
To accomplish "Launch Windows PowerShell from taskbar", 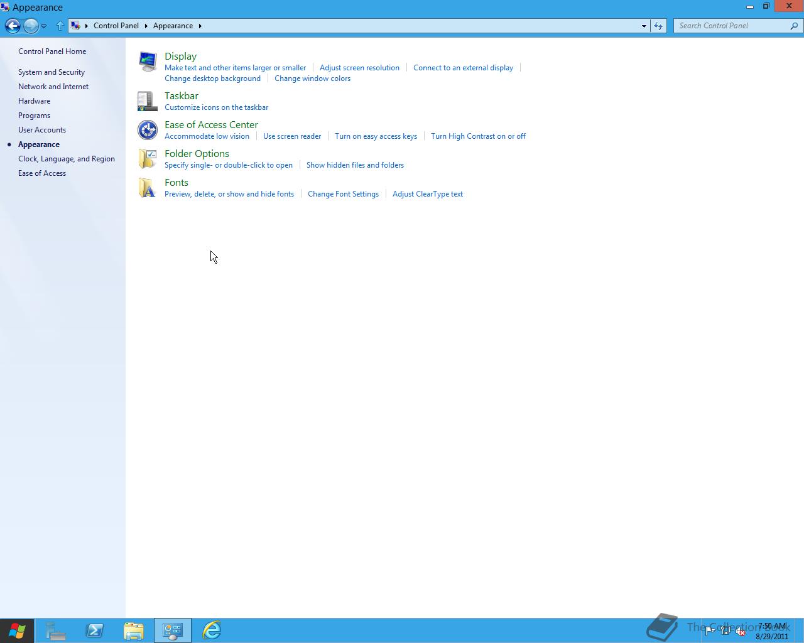I will [95, 630].
